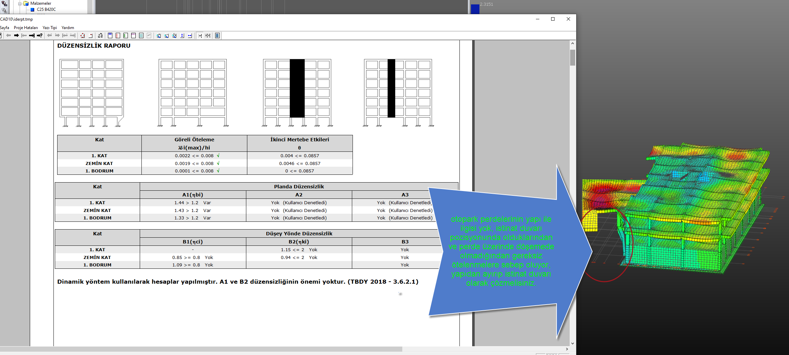Click the zoom-in magnifier with plus icon

tap(159, 35)
